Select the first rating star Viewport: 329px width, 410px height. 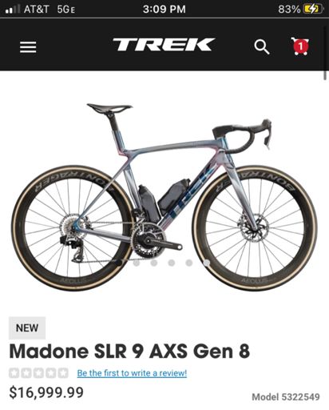pyautogui.click(x=14, y=373)
